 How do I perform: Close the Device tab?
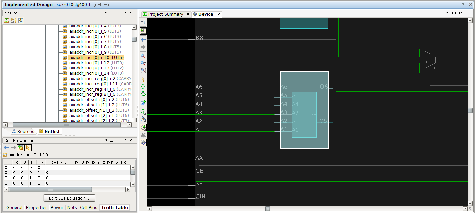tap(218, 14)
